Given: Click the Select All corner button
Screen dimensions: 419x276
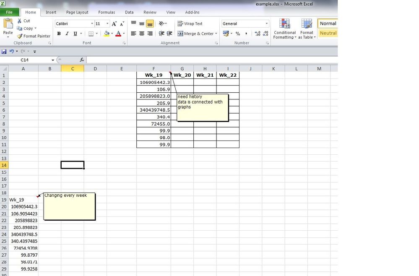Looking at the screenshot, I should (x=4, y=69).
